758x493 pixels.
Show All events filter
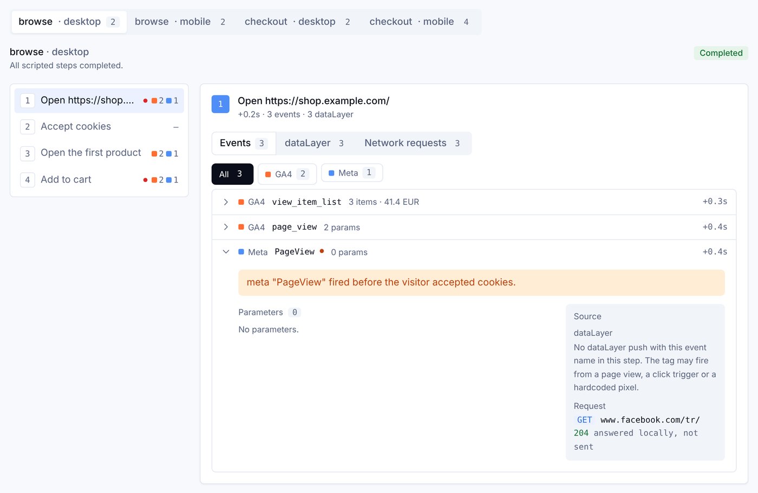coord(232,174)
